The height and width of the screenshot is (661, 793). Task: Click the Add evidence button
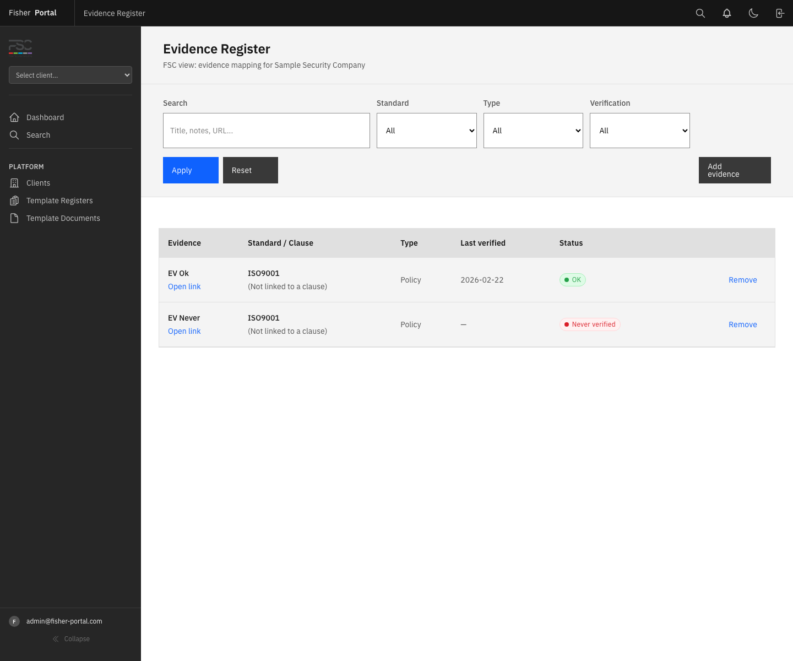click(x=735, y=170)
